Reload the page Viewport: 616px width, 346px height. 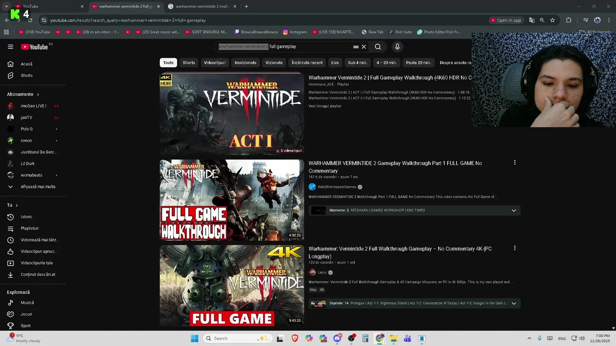[30, 20]
